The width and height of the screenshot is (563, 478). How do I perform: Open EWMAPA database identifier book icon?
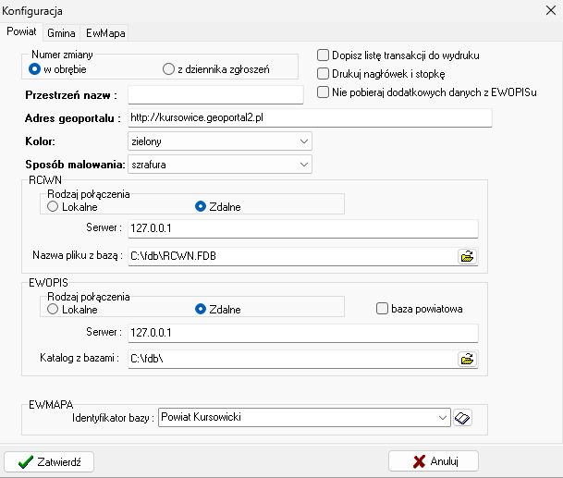[x=462, y=418]
